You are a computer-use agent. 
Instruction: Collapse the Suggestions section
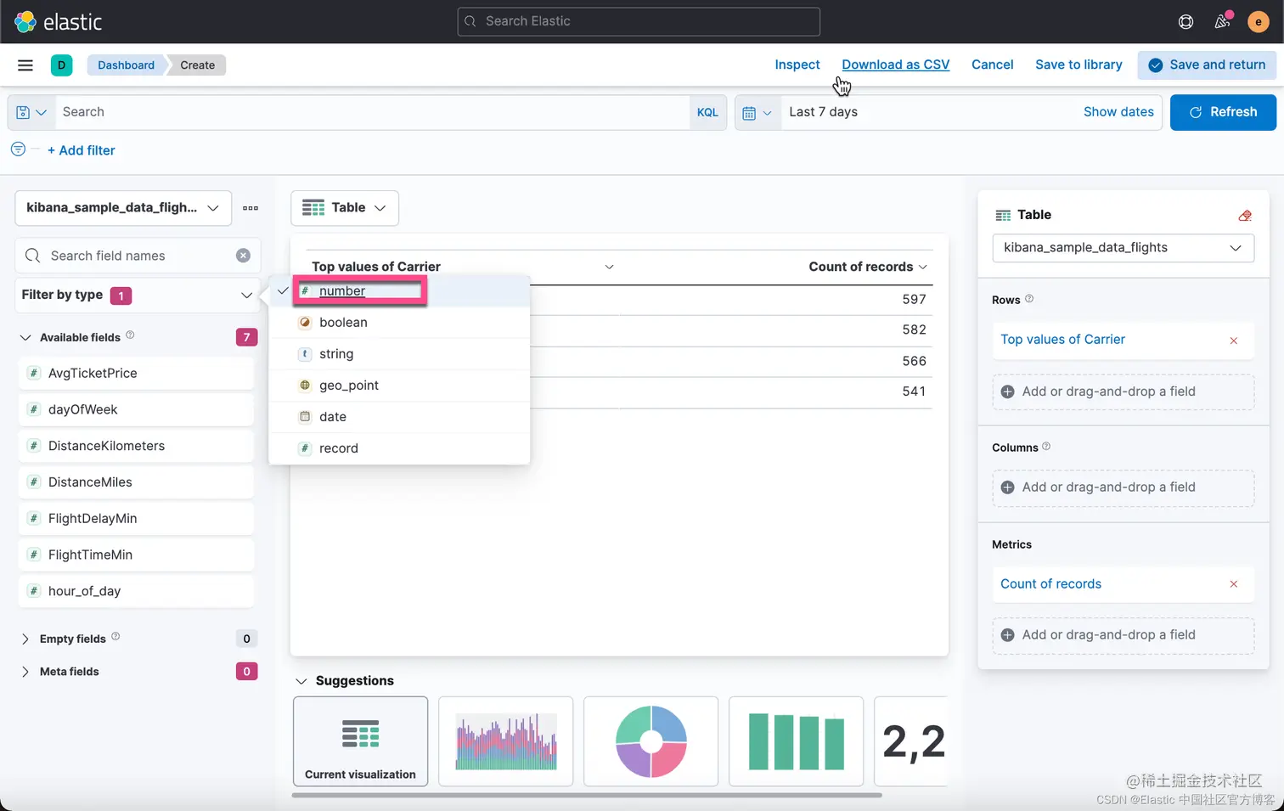pyautogui.click(x=301, y=681)
